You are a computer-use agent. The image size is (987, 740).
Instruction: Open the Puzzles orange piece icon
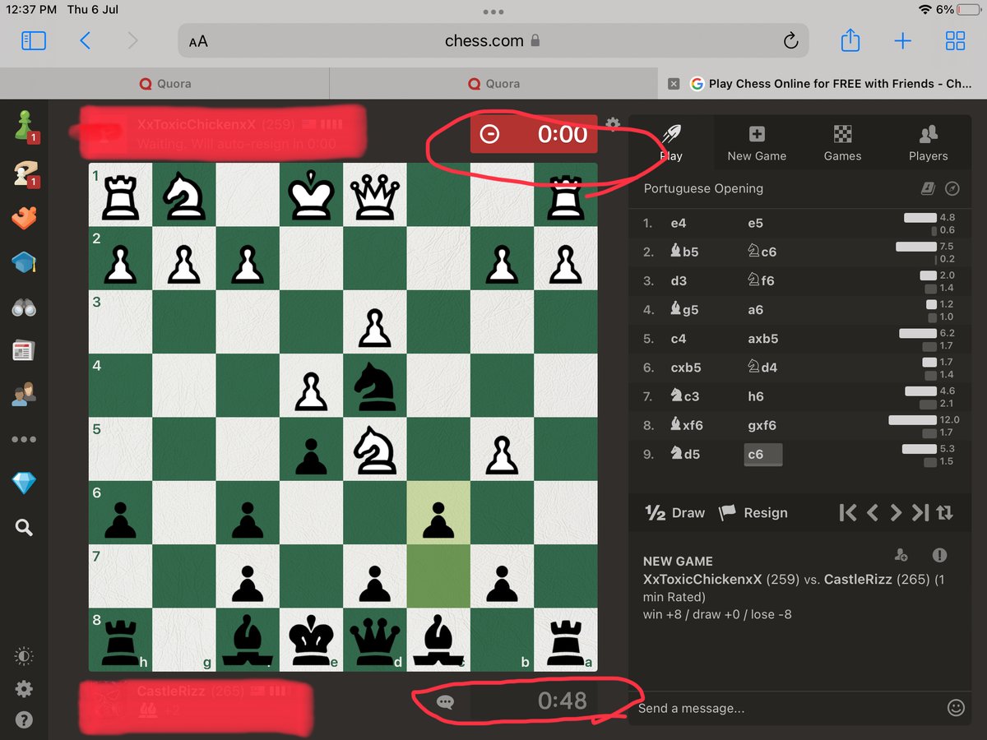point(25,217)
